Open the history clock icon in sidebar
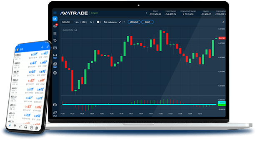This screenshot has width=256, height=162. (55, 41)
